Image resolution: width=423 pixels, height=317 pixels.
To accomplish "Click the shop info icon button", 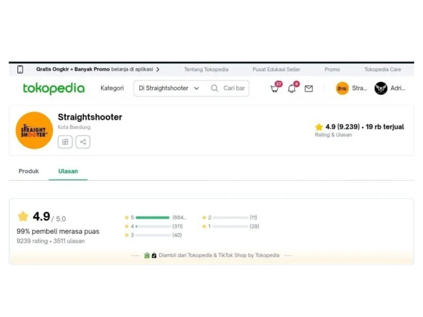I will tap(65, 142).
